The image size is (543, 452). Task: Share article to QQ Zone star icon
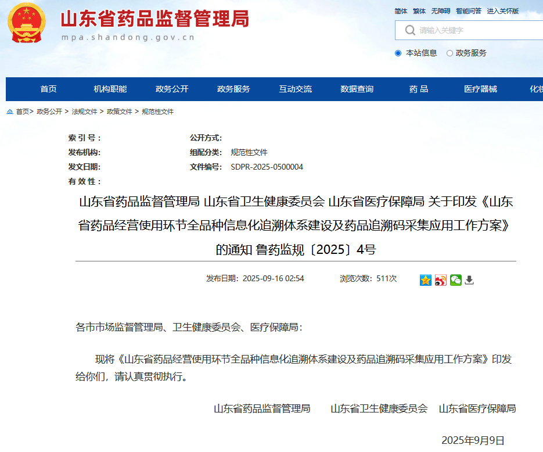[x=426, y=280]
